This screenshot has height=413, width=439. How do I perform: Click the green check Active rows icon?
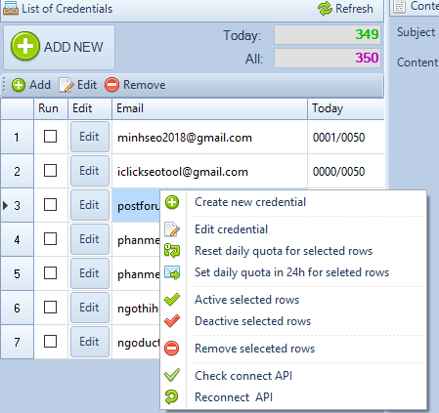tap(172, 300)
